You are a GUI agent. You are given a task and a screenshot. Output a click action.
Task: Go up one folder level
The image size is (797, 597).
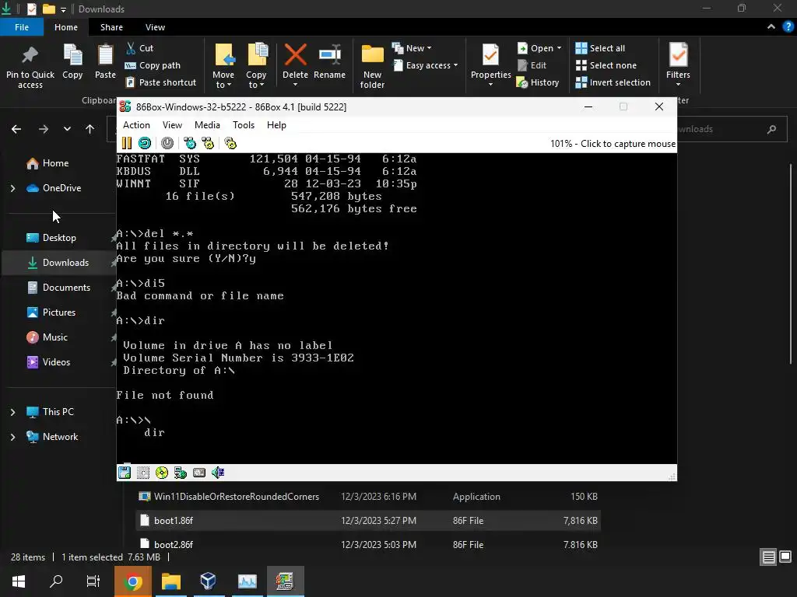point(90,129)
